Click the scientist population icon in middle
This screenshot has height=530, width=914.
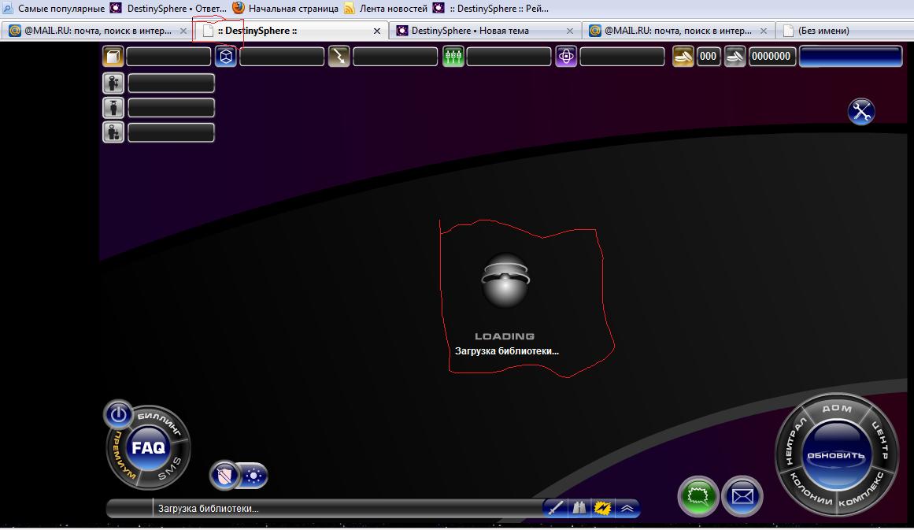click(x=113, y=107)
